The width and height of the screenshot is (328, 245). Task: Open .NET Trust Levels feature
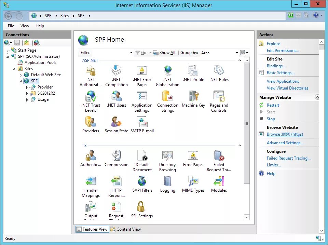(x=91, y=101)
